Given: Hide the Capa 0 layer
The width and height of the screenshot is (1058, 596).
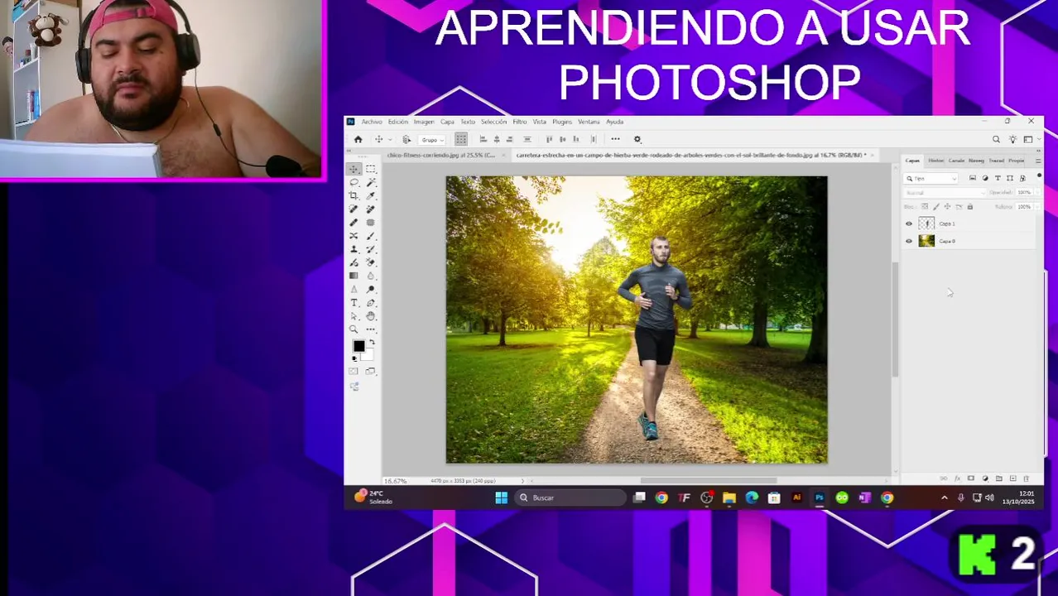Looking at the screenshot, I should point(909,241).
